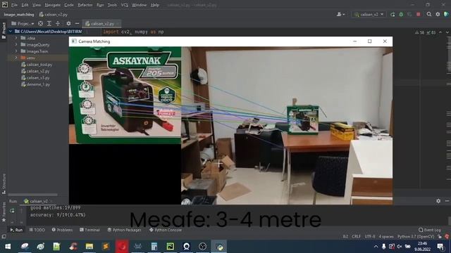Click the Expand All icon in Project panel
This screenshot has height=253, width=451.
point(49,23)
